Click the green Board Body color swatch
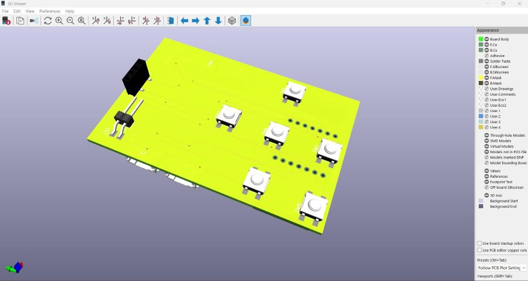This screenshot has width=528, height=281. (x=481, y=39)
